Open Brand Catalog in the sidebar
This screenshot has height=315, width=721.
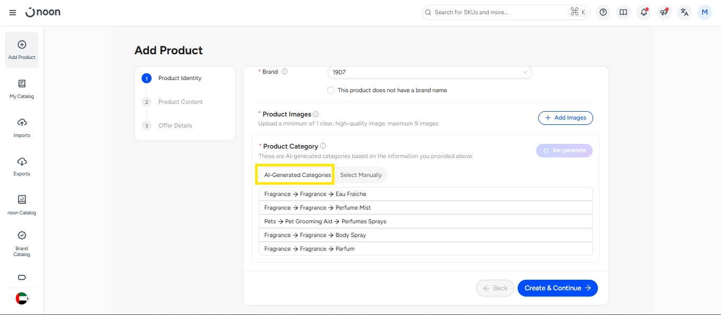(x=22, y=243)
